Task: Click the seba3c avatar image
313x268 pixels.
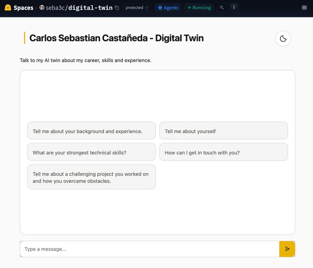Action: pos(42,8)
